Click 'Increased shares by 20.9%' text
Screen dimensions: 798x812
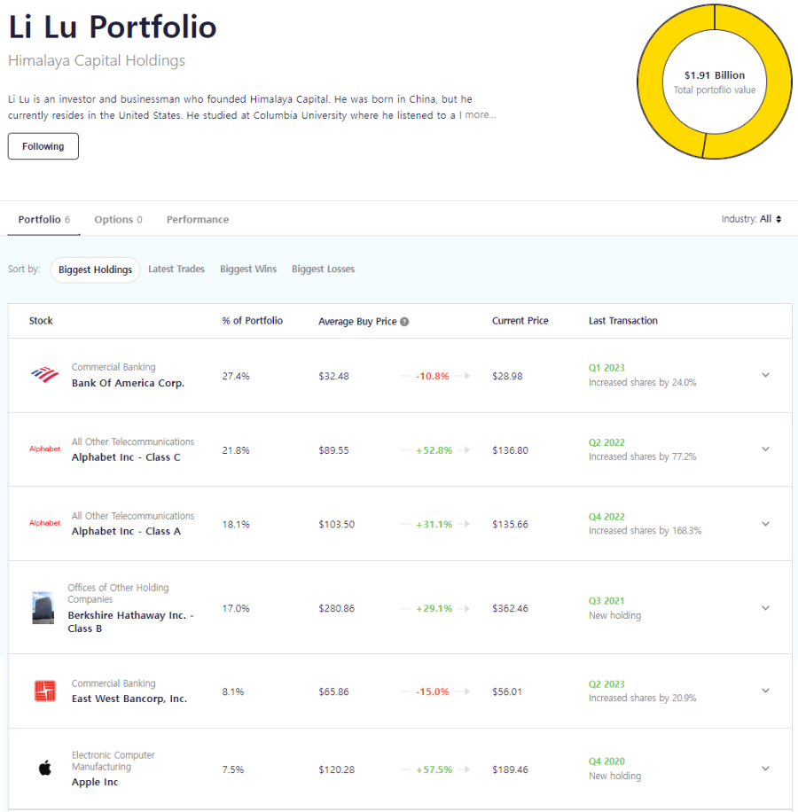click(x=642, y=698)
